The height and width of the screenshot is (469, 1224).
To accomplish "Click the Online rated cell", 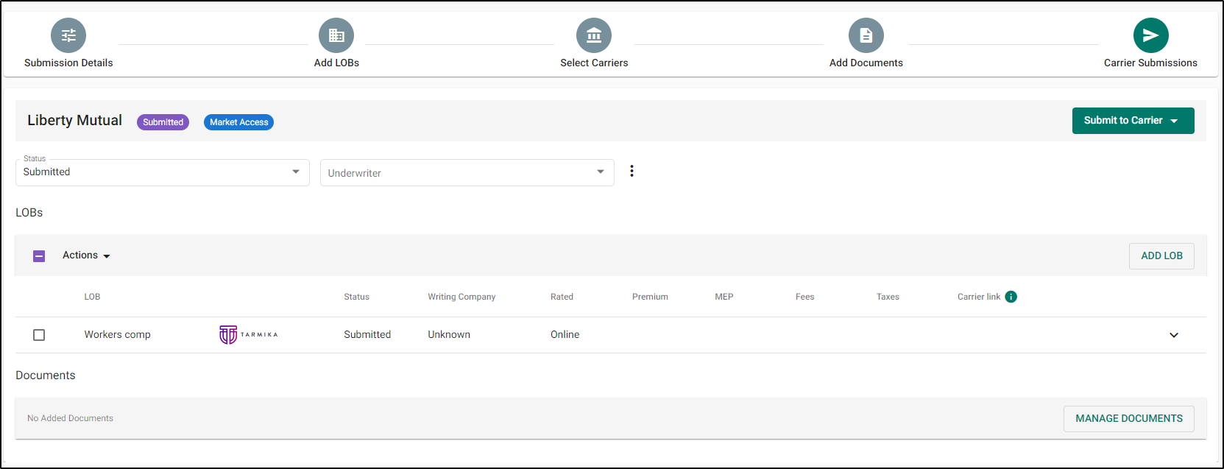I will click(565, 335).
